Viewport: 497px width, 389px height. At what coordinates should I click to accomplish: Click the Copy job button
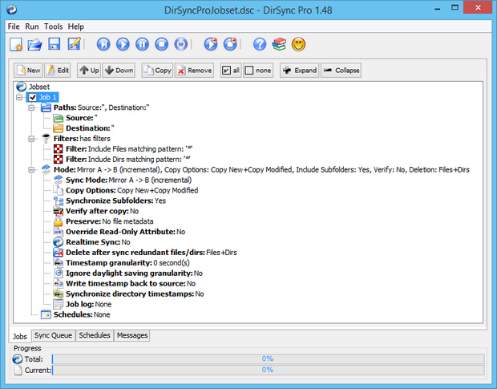157,71
